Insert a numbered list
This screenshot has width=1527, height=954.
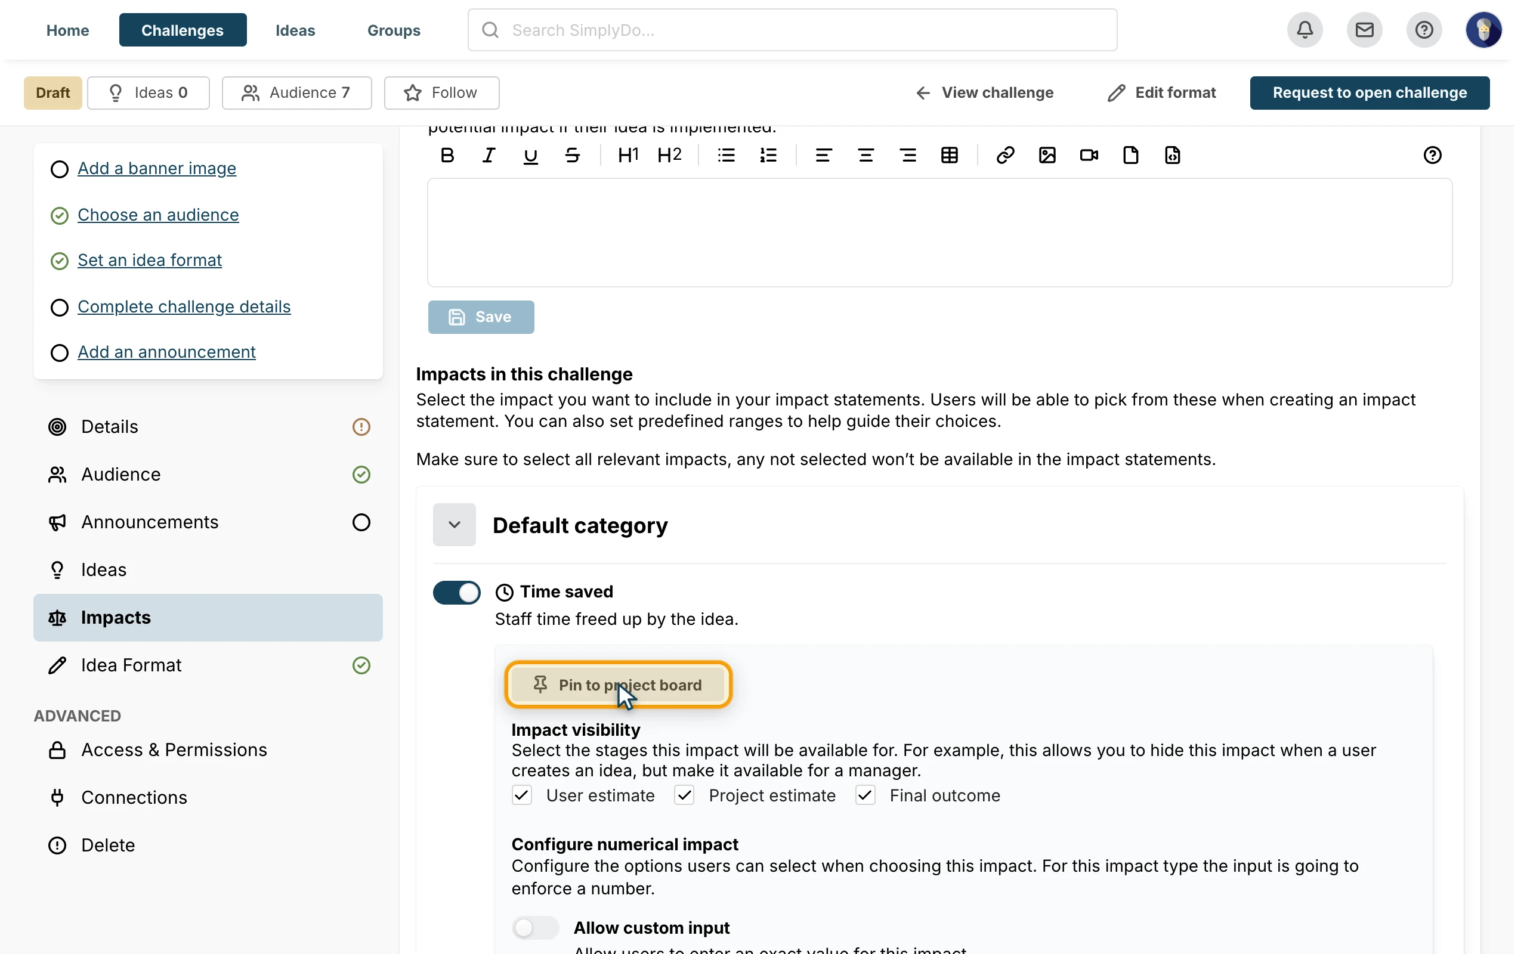point(768,155)
